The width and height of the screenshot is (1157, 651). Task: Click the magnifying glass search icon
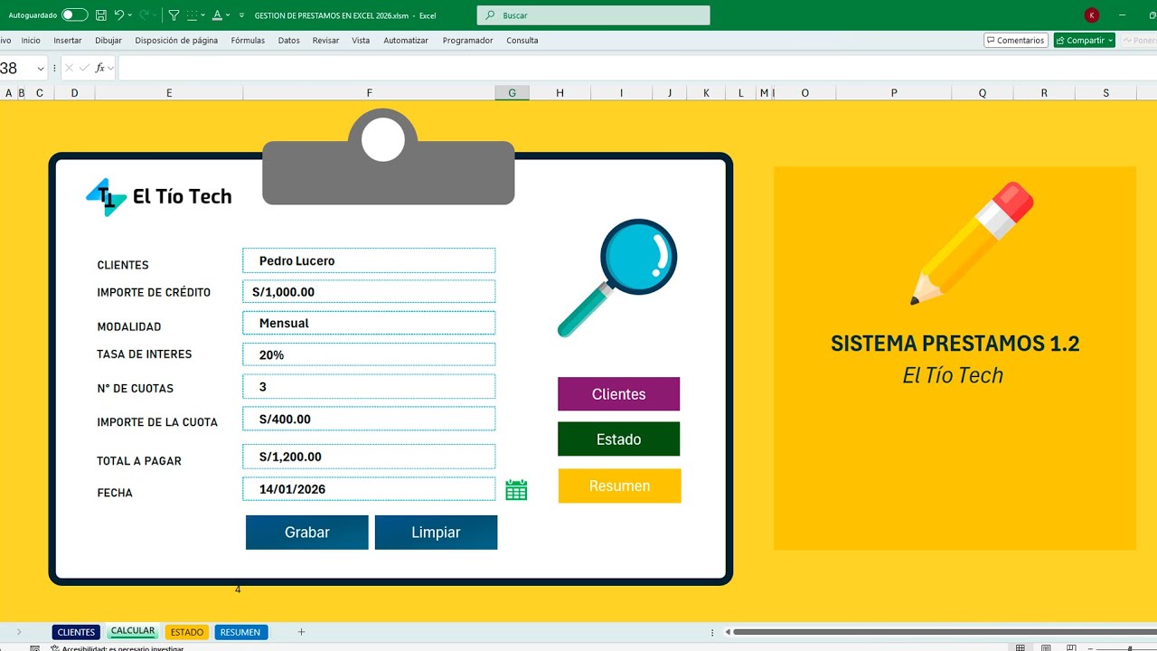click(x=617, y=278)
